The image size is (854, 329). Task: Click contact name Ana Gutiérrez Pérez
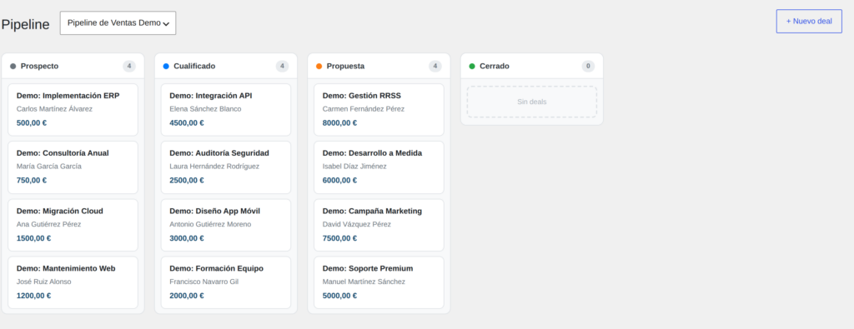click(49, 224)
